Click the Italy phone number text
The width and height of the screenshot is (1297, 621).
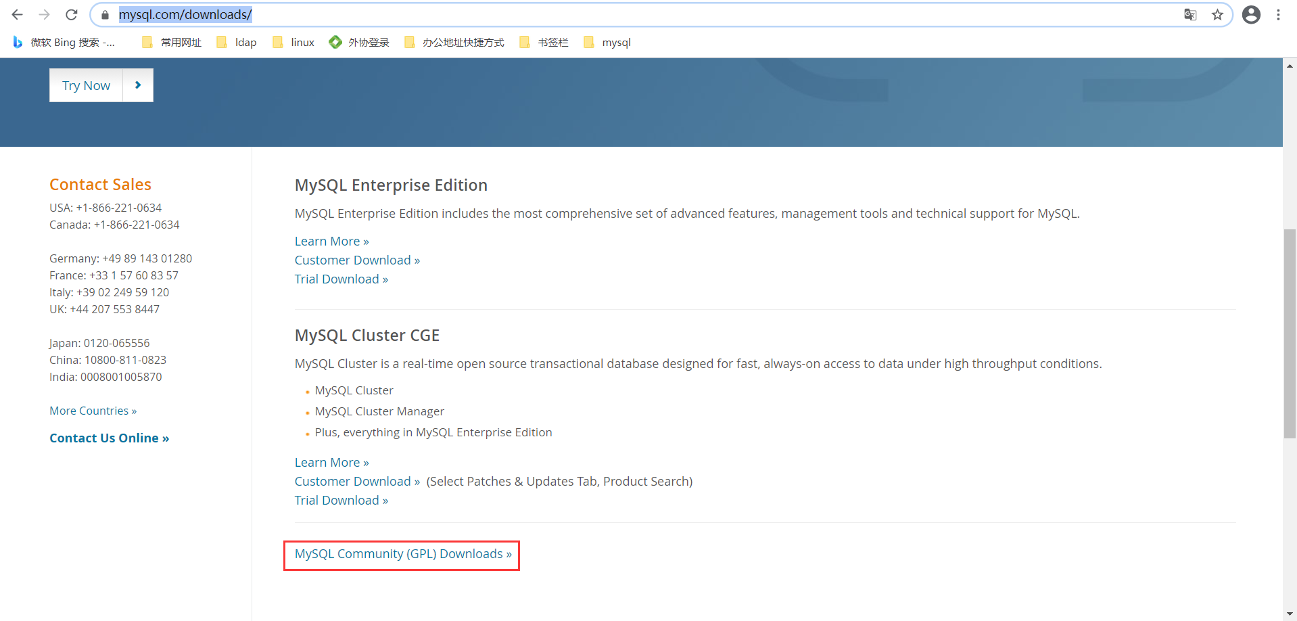(109, 292)
